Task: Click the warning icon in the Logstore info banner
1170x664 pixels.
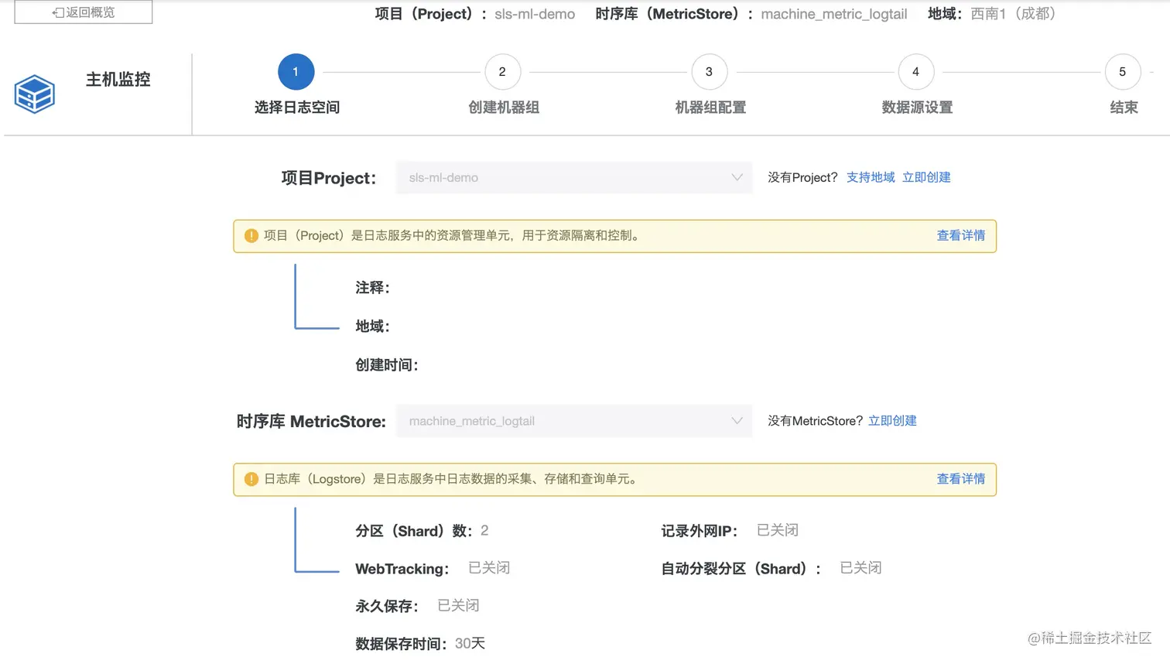Action: (251, 479)
